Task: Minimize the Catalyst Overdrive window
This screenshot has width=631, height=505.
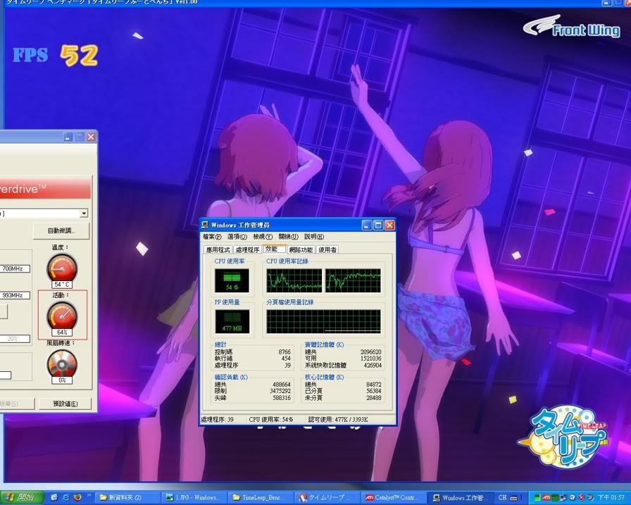Action: pyautogui.click(x=68, y=137)
